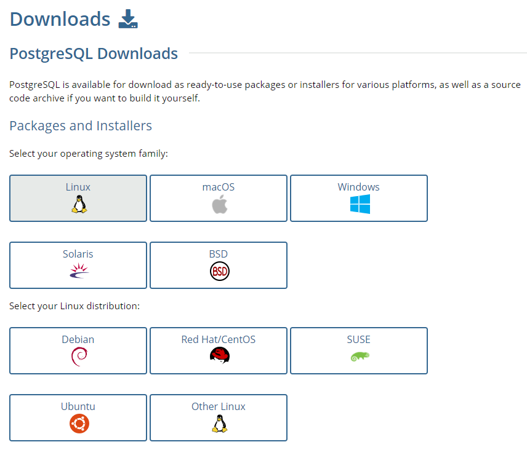Viewport: 527px width, 450px height.
Task: Click the Packages and Installers heading
Action: pos(81,126)
